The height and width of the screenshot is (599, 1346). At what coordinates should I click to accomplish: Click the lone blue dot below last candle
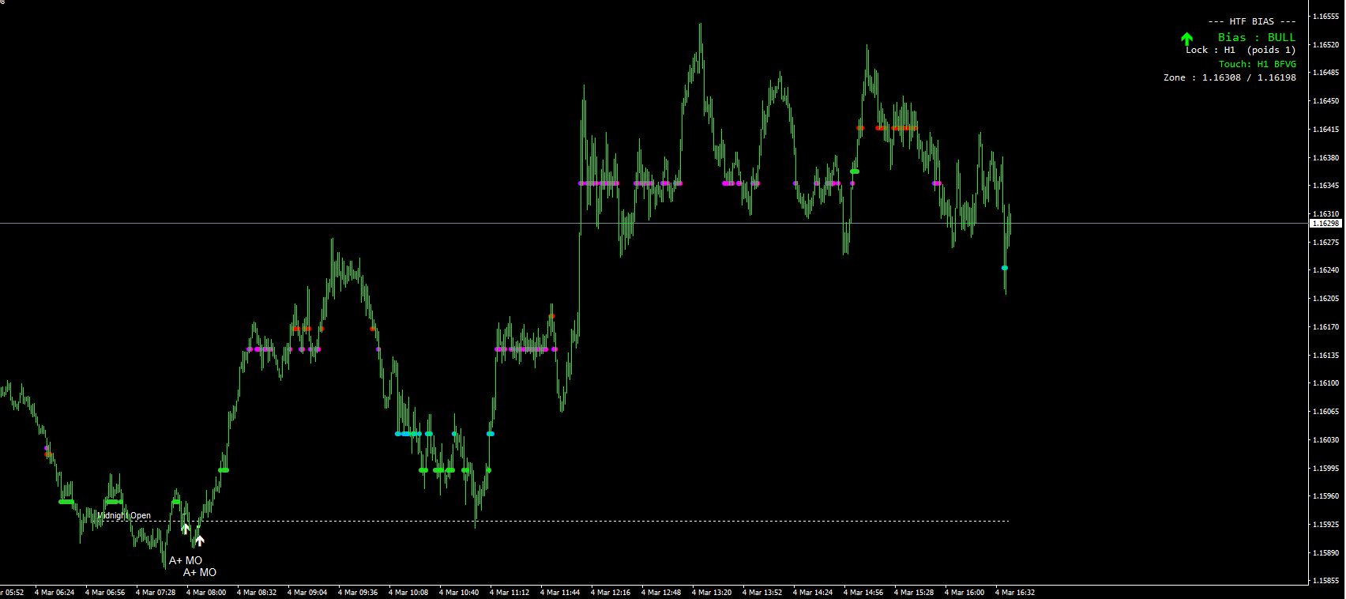1005,268
